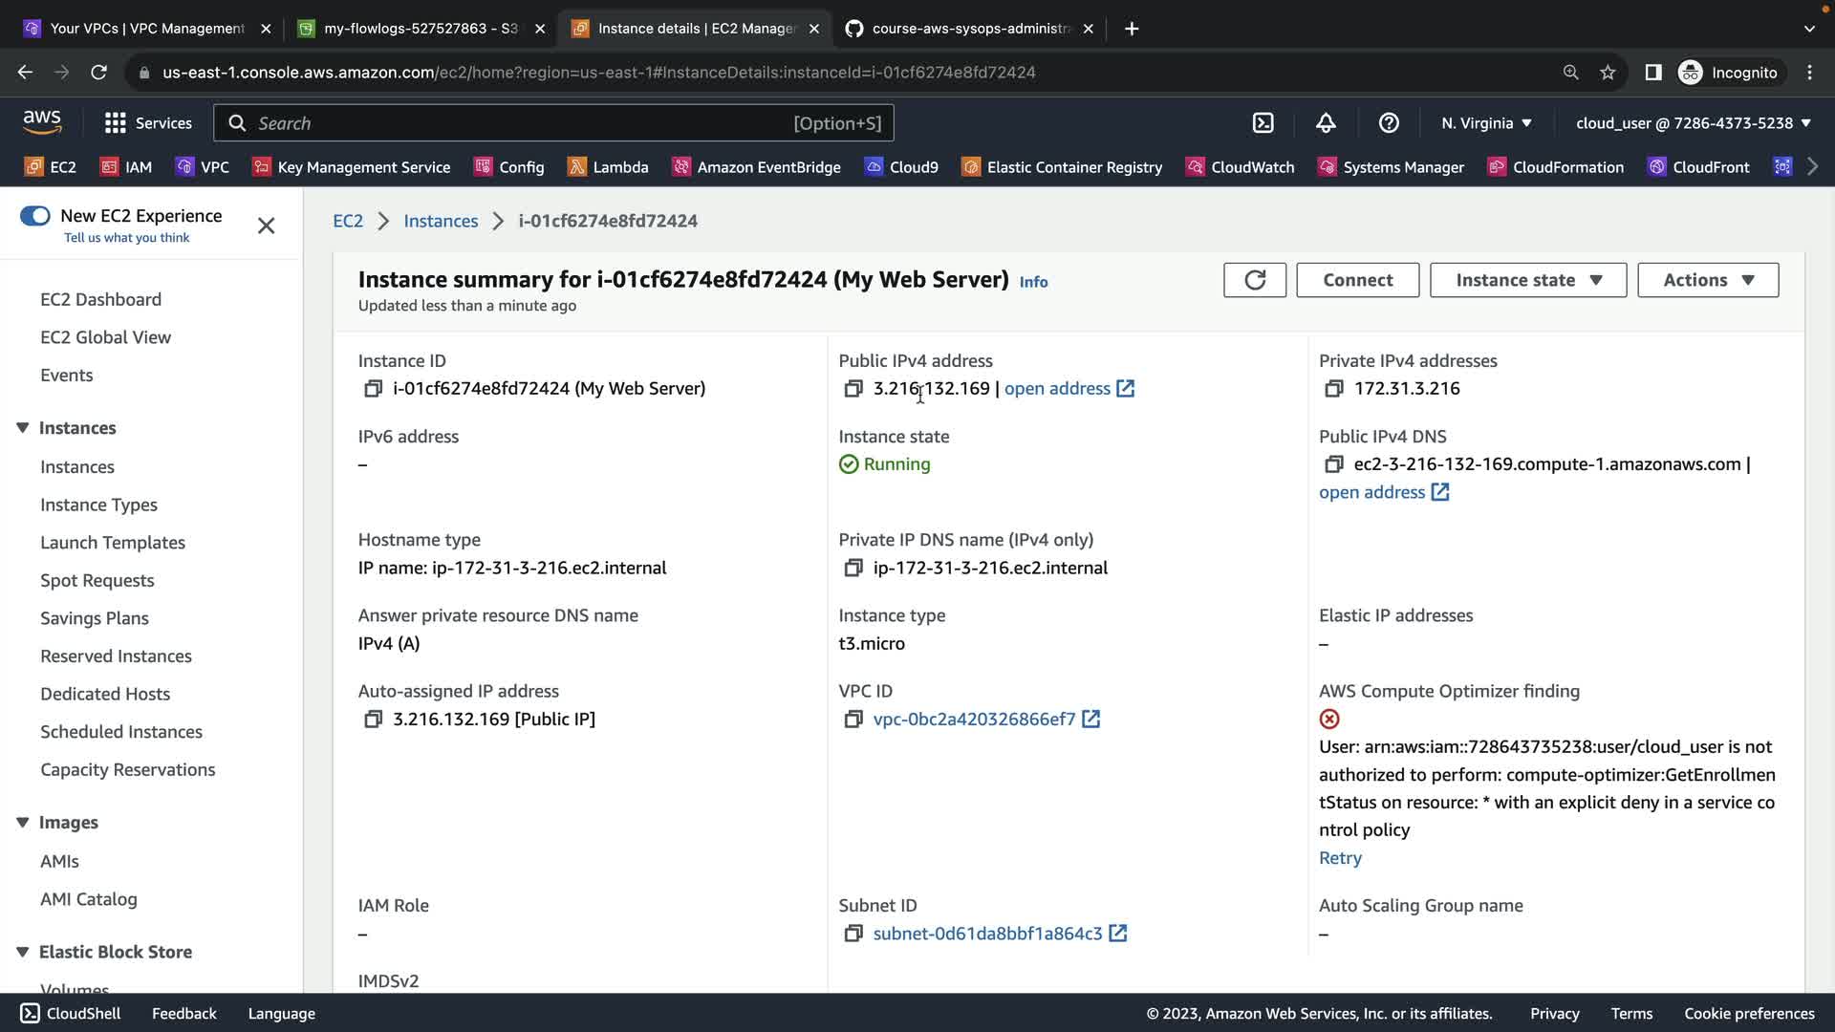
Task: Toggle New EC2 Experience switch
Action: pos(35,216)
